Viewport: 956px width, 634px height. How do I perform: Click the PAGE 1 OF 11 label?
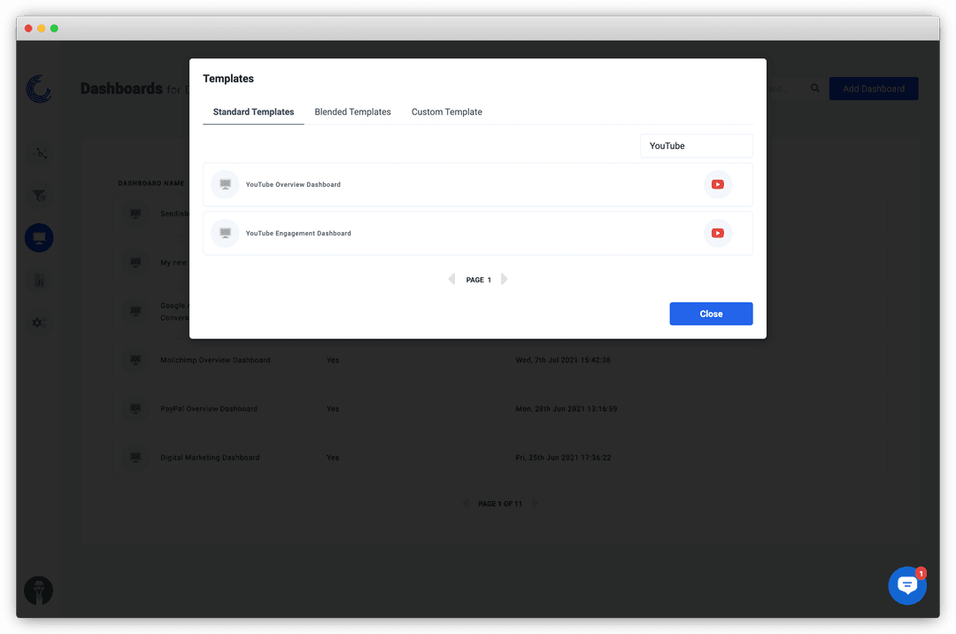point(500,504)
